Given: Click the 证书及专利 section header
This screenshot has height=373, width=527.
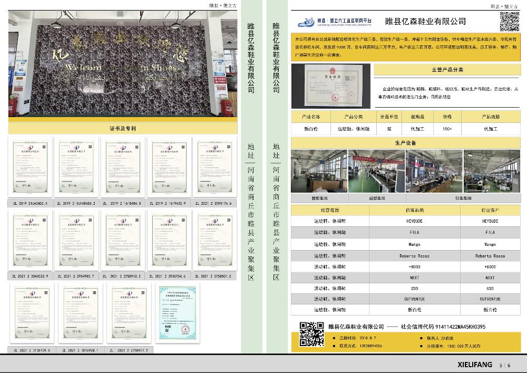Looking at the screenshot, I should pyautogui.click(x=123, y=128).
